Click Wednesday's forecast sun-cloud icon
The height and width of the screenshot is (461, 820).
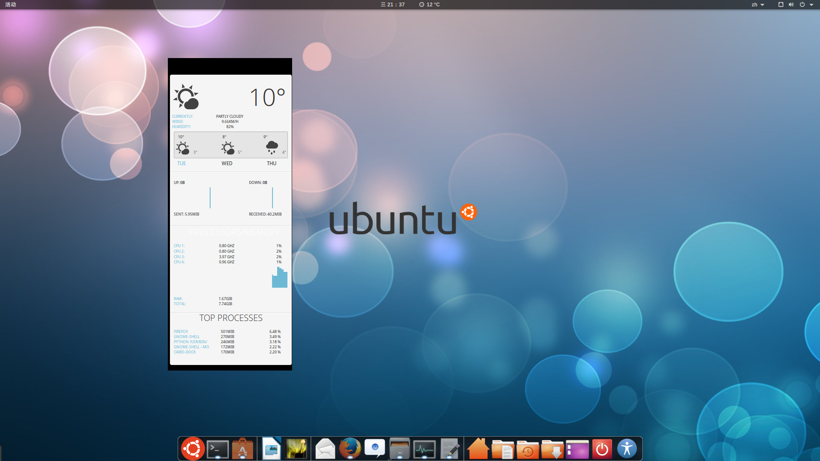point(228,148)
